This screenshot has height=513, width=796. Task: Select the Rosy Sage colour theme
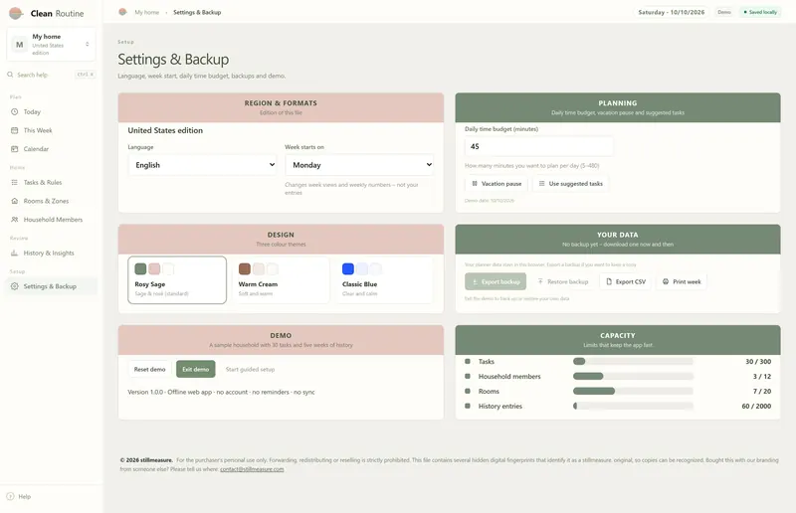177,280
